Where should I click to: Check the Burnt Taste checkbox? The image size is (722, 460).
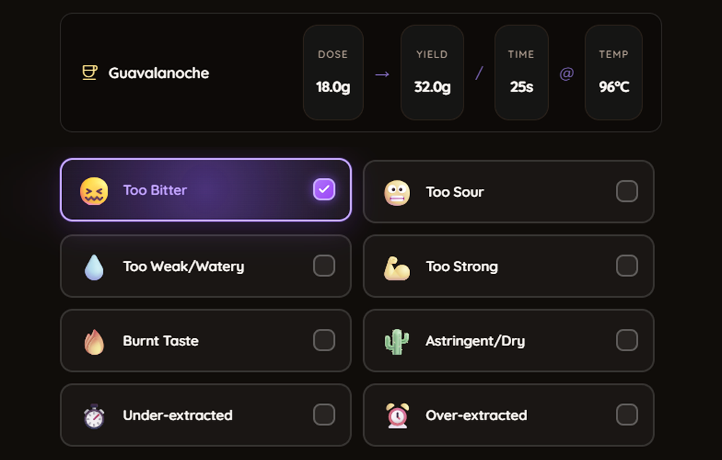(324, 340)
